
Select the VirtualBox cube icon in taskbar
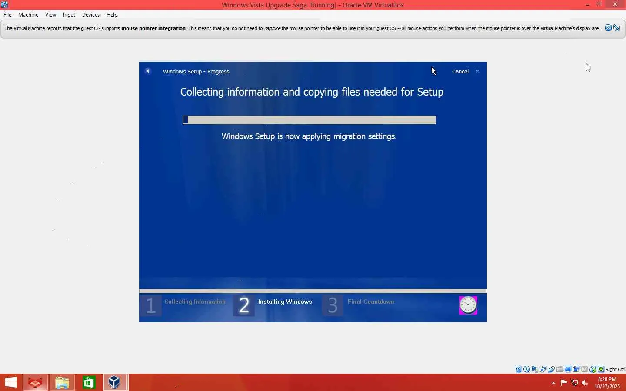[115, 382]
